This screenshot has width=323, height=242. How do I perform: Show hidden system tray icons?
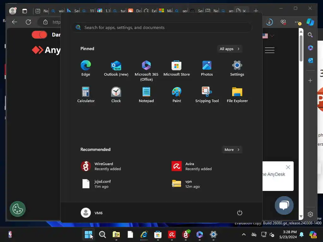(244, 234)
